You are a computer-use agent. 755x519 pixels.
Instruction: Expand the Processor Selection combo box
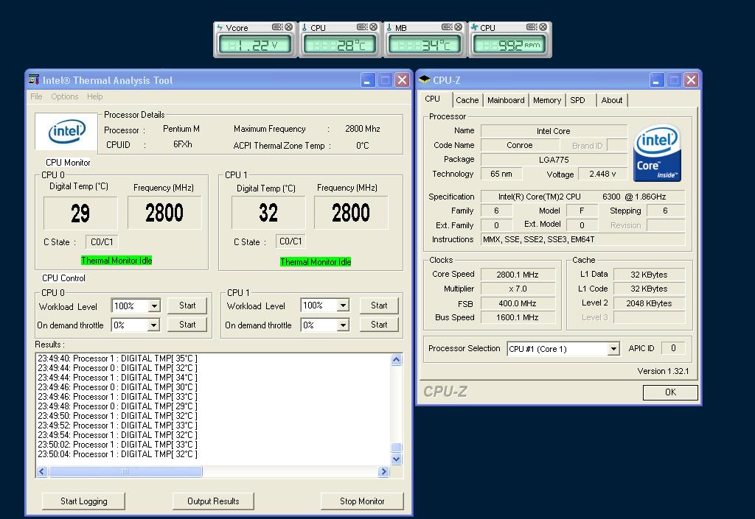(613, 349)
